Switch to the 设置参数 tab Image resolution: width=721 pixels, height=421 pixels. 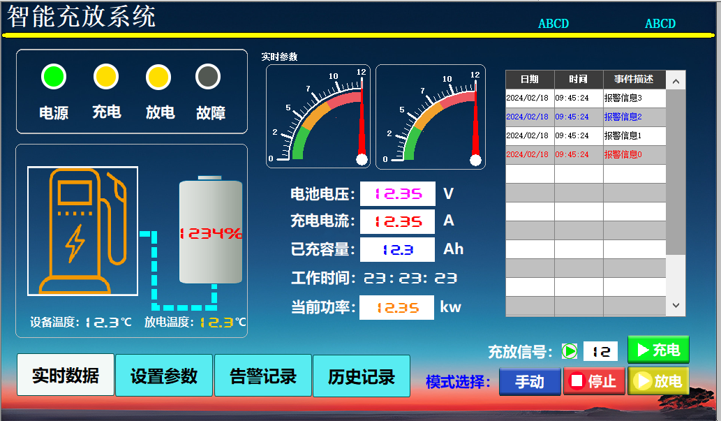click(164, 375)
